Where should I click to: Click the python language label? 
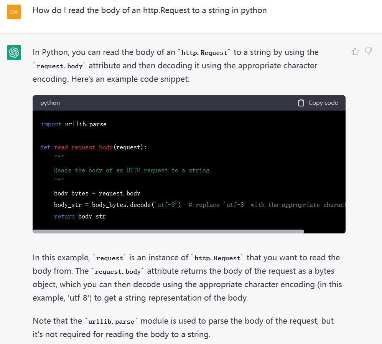pos(50,103)
